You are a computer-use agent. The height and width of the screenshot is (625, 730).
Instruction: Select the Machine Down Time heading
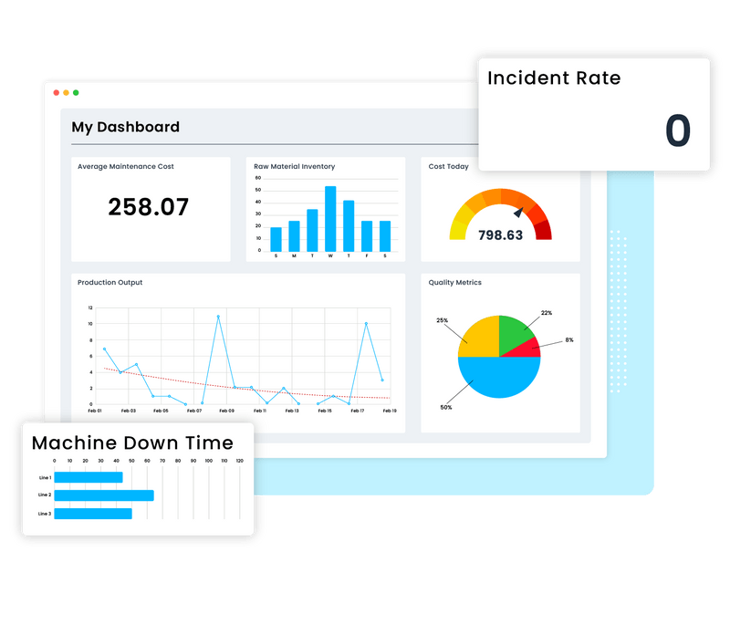coord(135,442)
